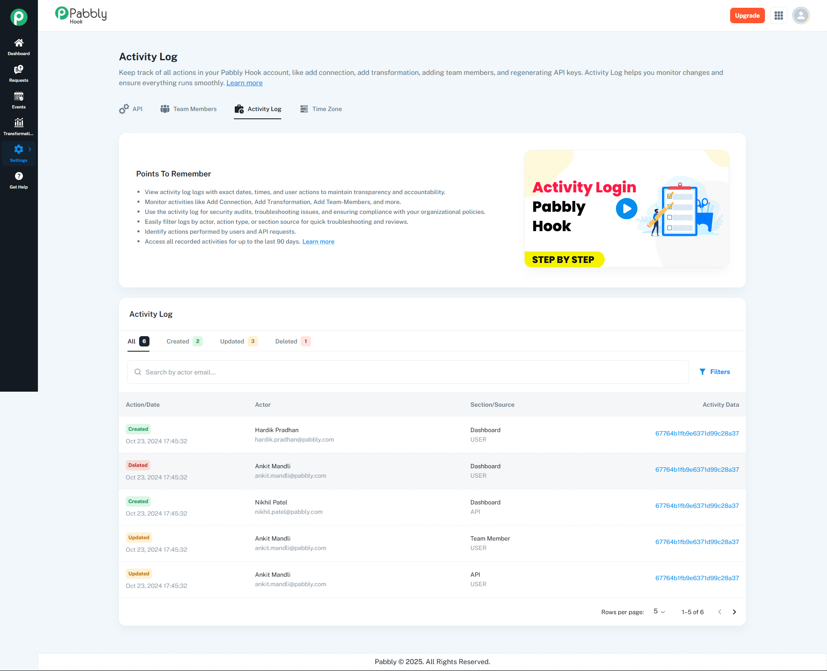This screenshot has width=827, height=671.
Task: Open Learn more link after 90 days note
Action: pyautogui.click(x=318, y=242)
